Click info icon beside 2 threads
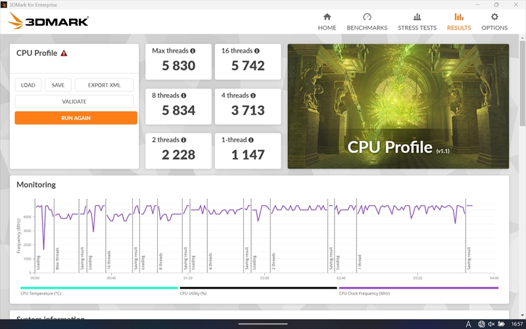 (x=183, y=139)
